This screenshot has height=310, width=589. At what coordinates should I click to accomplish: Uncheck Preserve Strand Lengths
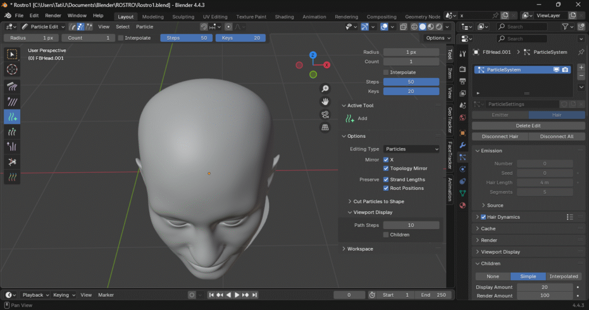pos(386,180)
